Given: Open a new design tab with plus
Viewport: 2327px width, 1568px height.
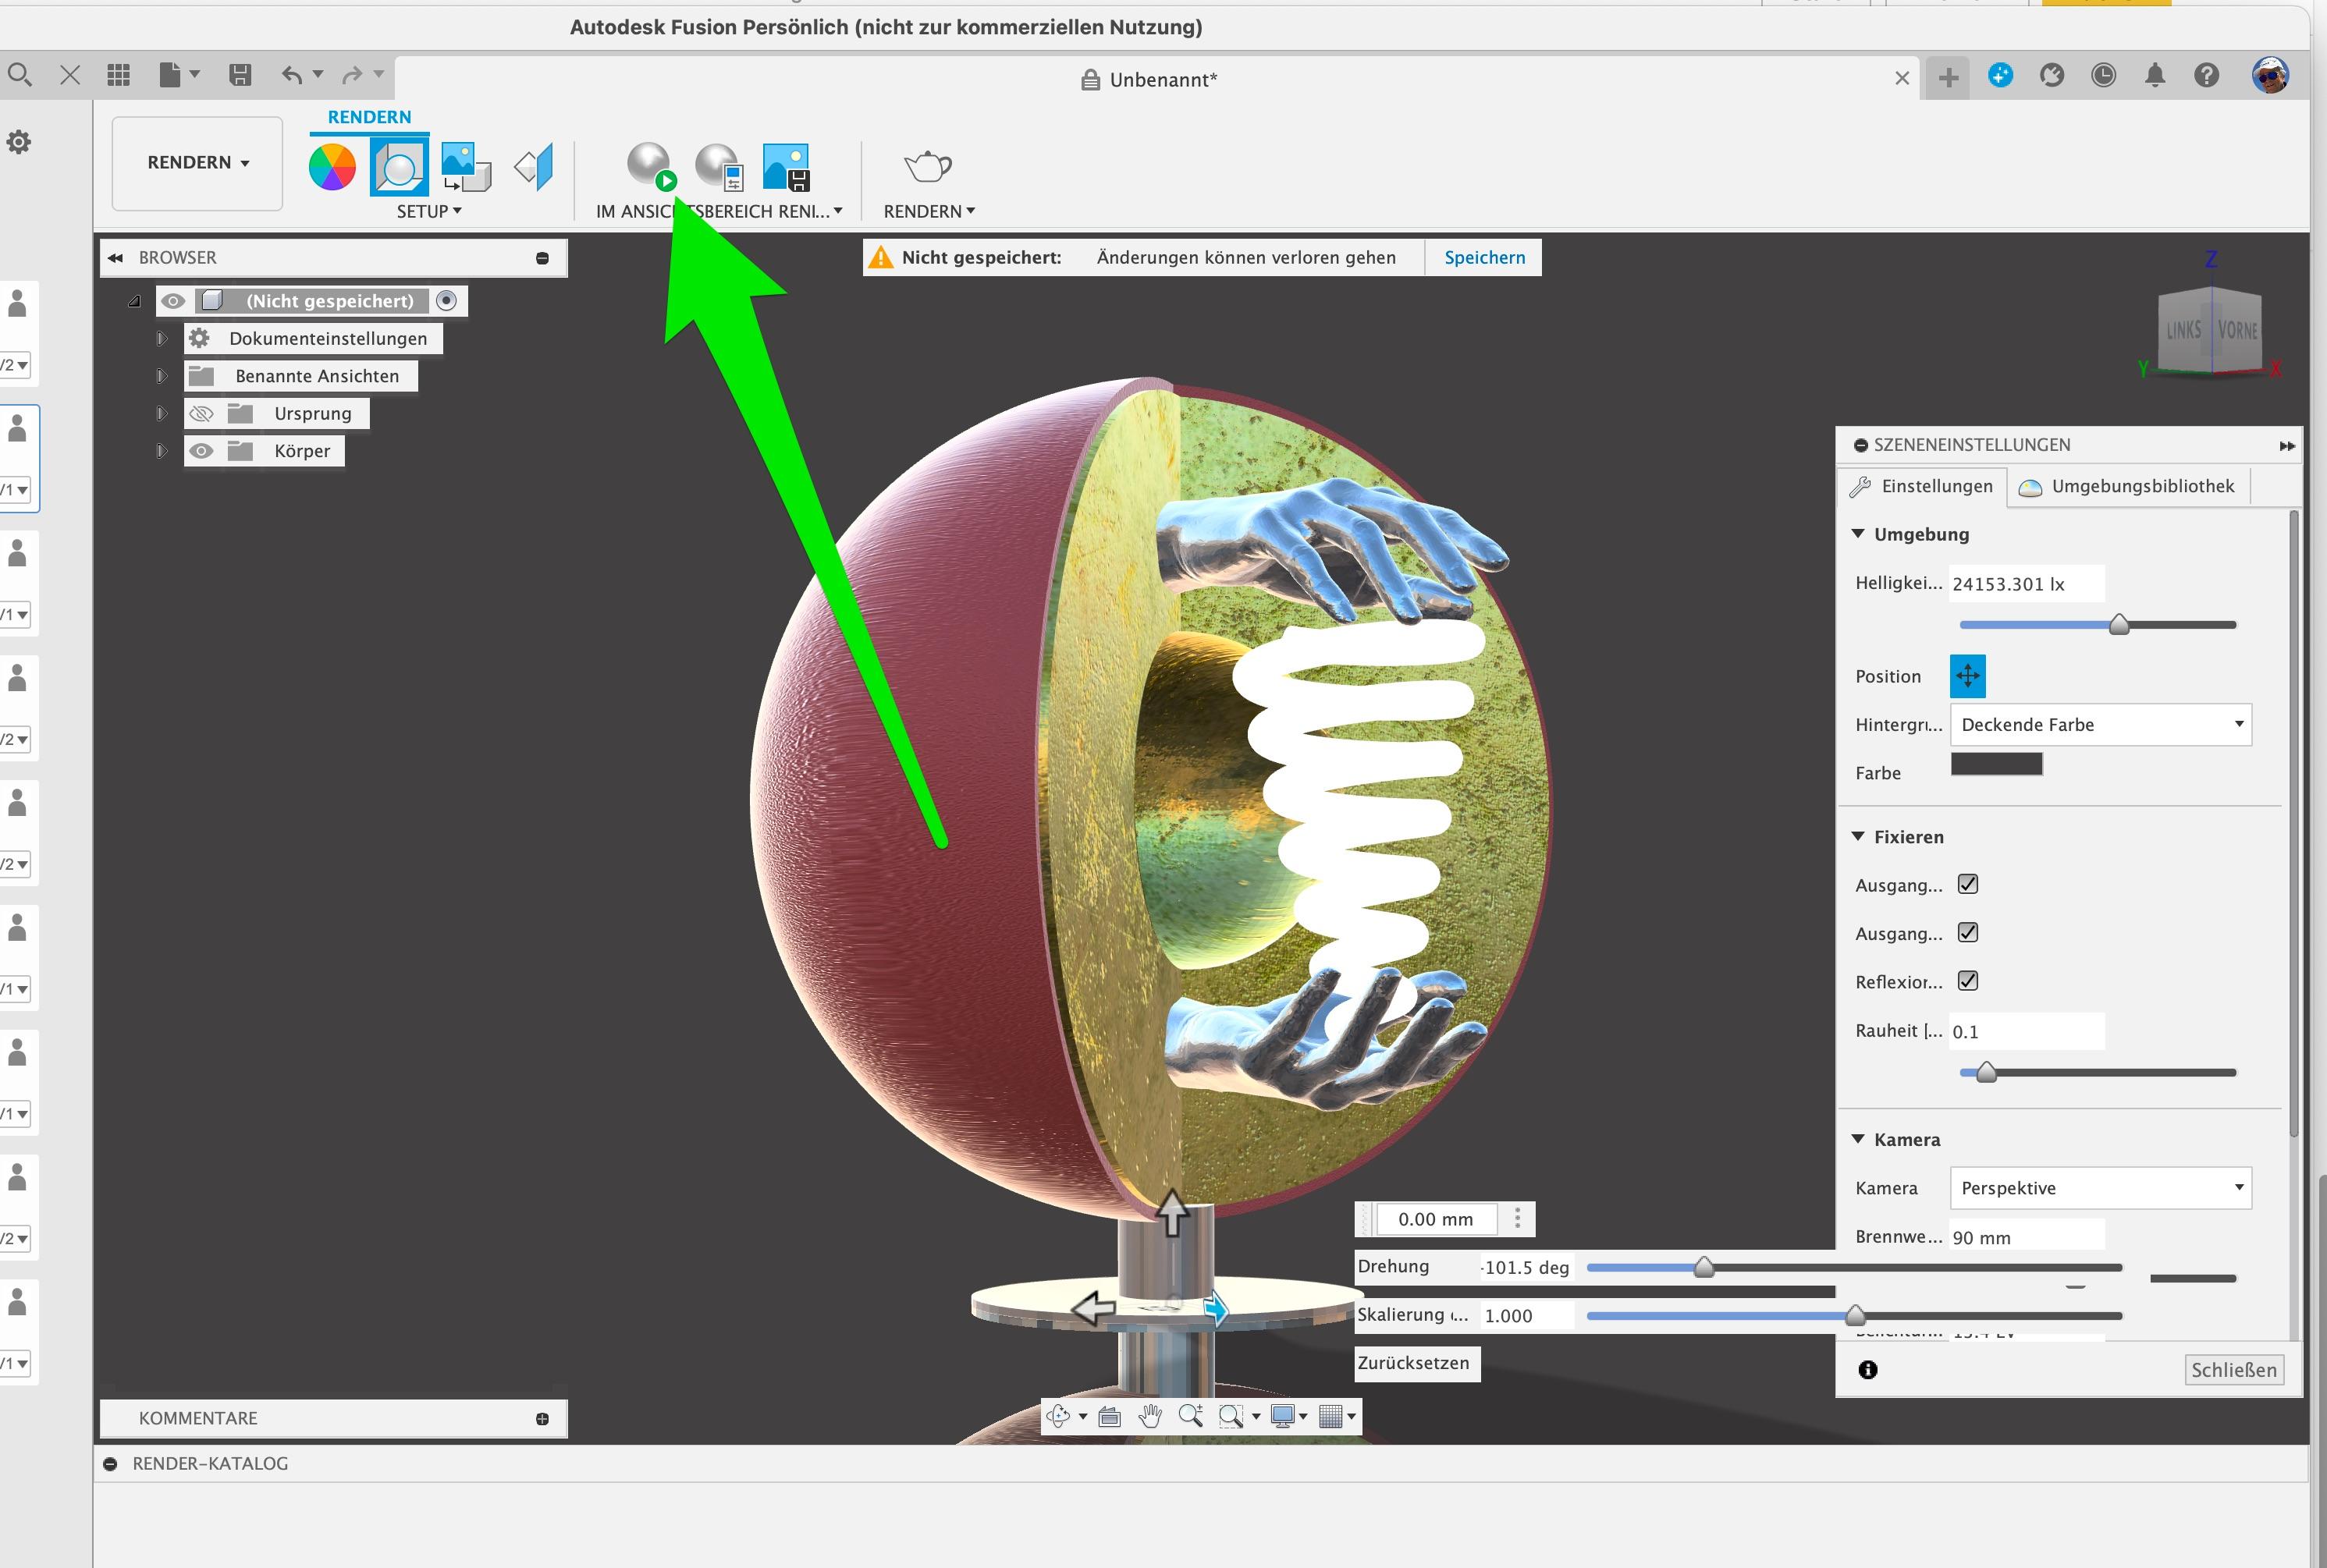Looking at the screenshot, I should (1949, 78).
